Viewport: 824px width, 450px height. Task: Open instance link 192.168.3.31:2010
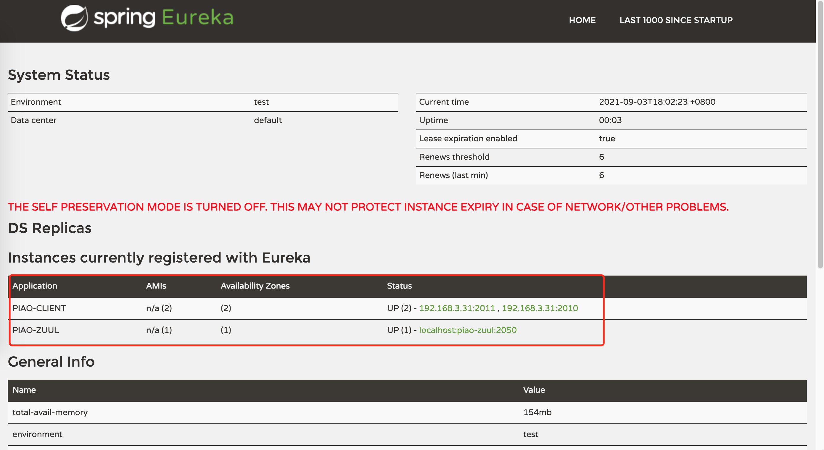540,308
